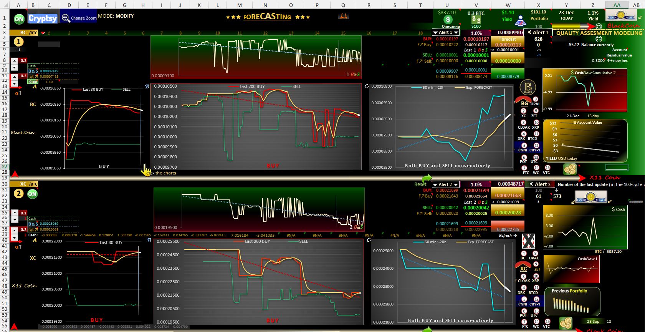Open the Previous Portfolio thumbnail
Image resolution: width=645 pixels, height=332 pixels.
point(572,302)
